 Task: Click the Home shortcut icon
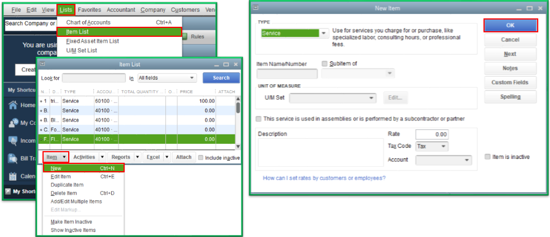pos(13,105)
